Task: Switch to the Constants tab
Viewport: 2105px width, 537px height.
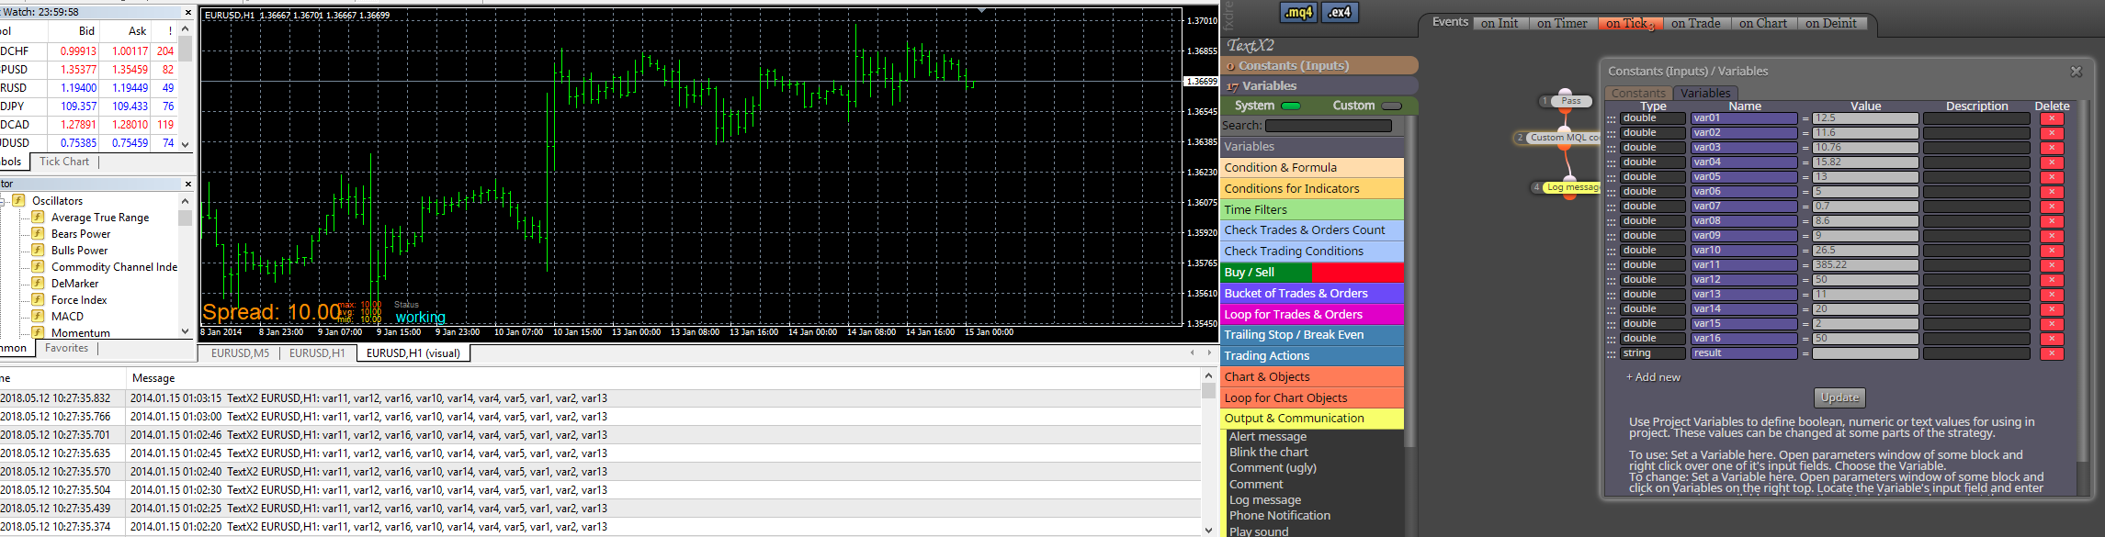Action: (x=1638, y=93)
